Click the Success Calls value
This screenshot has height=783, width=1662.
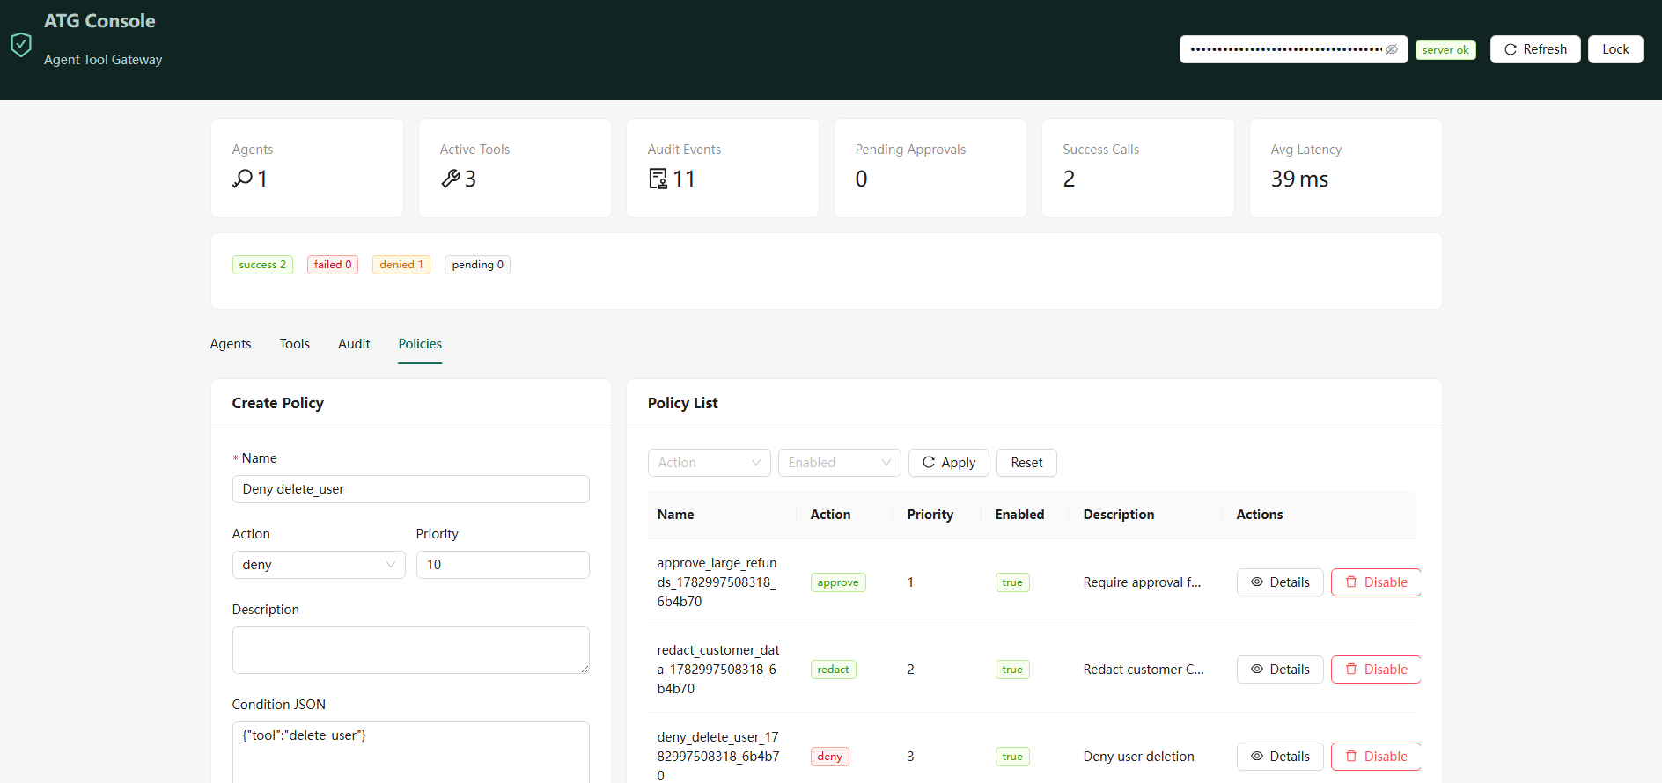click(x=1069, y=179)
